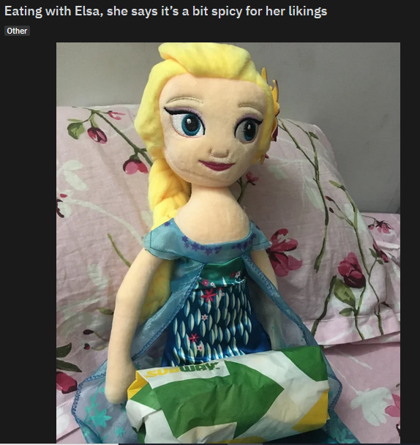
Task: Click the word "Elsa" in the post title
Action: click(x=87, y=12)
